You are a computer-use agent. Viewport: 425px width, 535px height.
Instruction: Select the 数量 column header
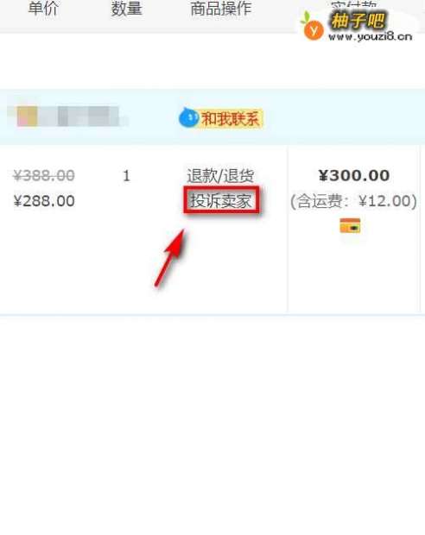[x=126, y=9]
